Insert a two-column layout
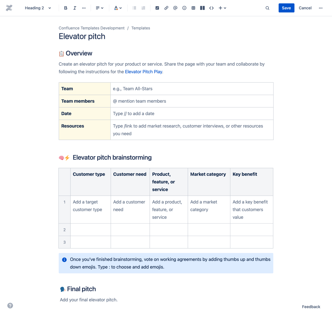Image resolution: width=332 pixels, height=317 pixels. pos(202,8)
